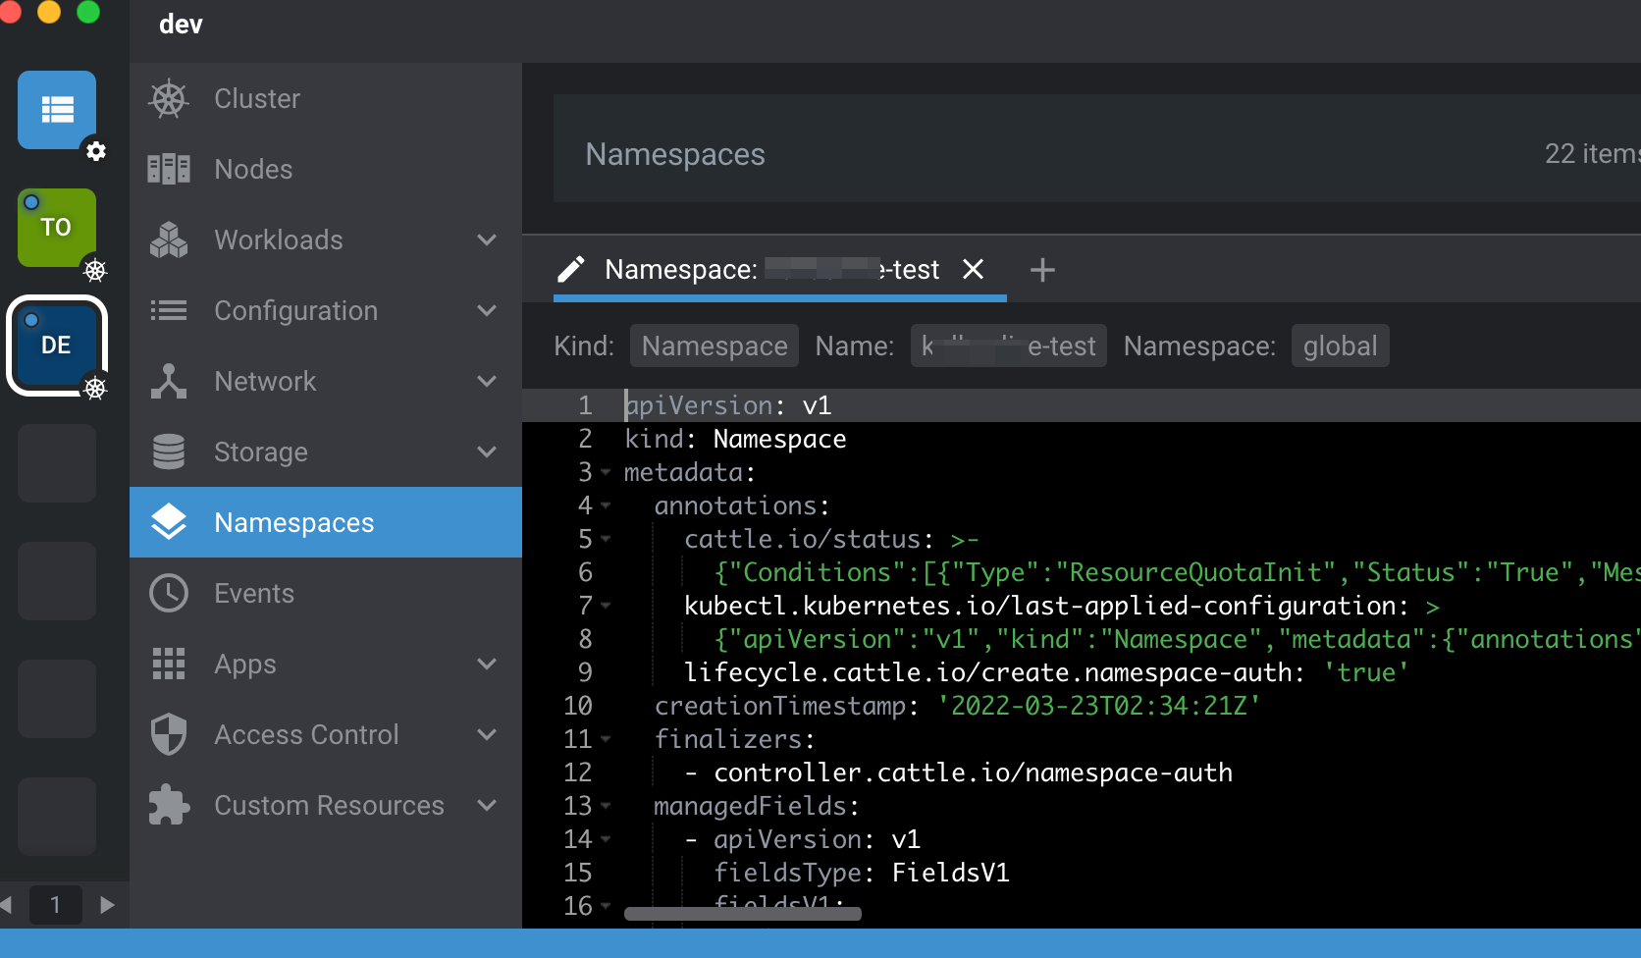1641x958 pixels.
Task: Expand the Access Control menu chevron
Action: tap(487, 734)
